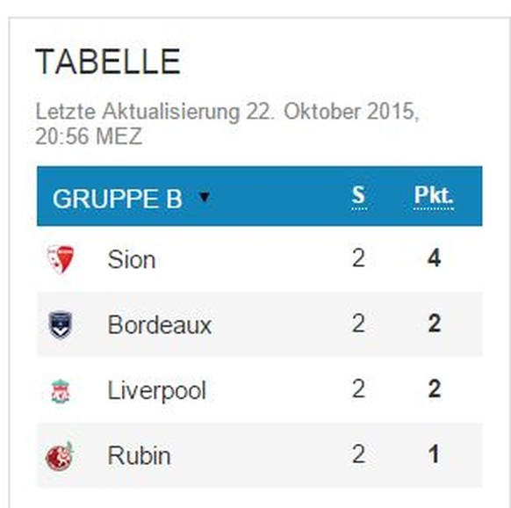Select Sion's points value 4
This screenshot has height=508, width=511.
click(x=434, y=258)
